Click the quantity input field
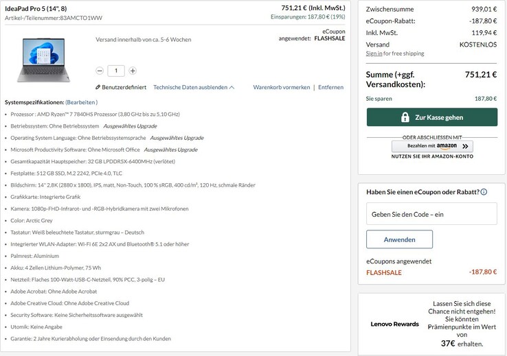Viewport: 507px width, 356px height. [x=116, y=71]
